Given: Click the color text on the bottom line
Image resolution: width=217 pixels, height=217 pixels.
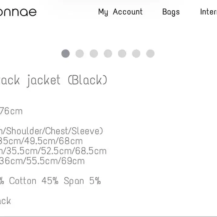Looking at the screenshot, I should click(5, 201).
